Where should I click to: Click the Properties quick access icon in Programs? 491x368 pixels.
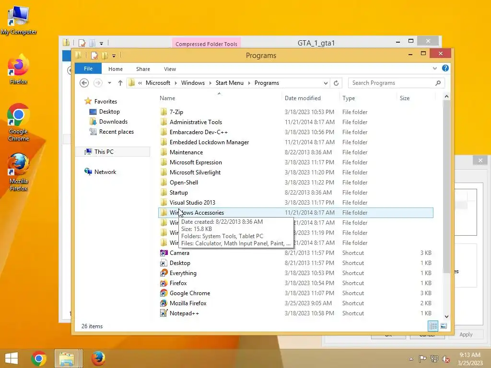coord(94,56)
